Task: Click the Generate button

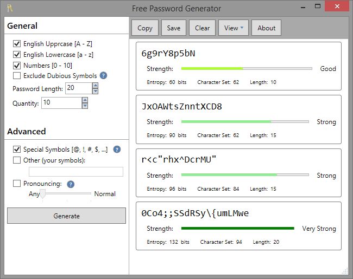Action: pos(67,216)
